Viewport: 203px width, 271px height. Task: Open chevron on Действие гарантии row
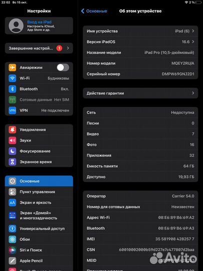(193, 93)
